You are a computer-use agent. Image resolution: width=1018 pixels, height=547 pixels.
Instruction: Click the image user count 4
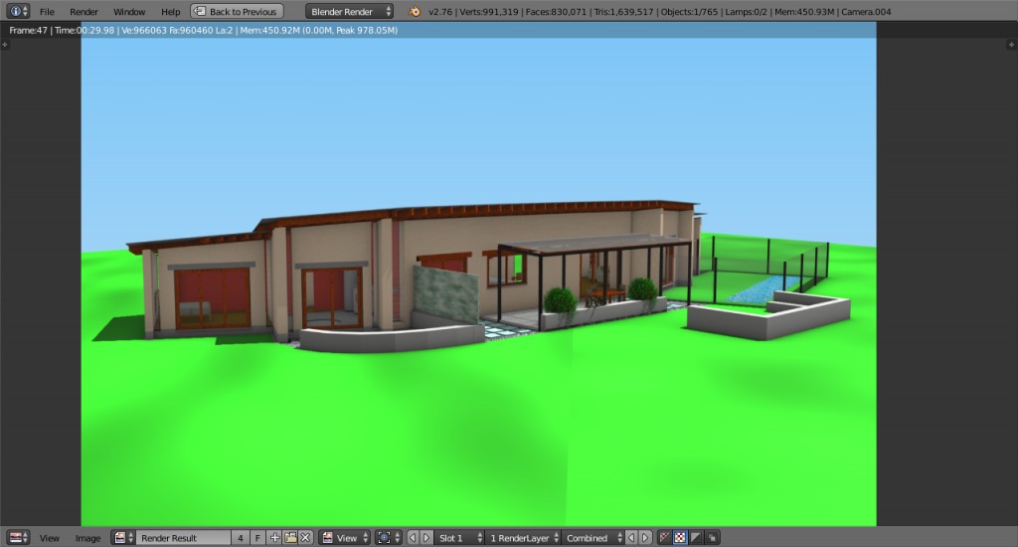[x=241, y=537]
